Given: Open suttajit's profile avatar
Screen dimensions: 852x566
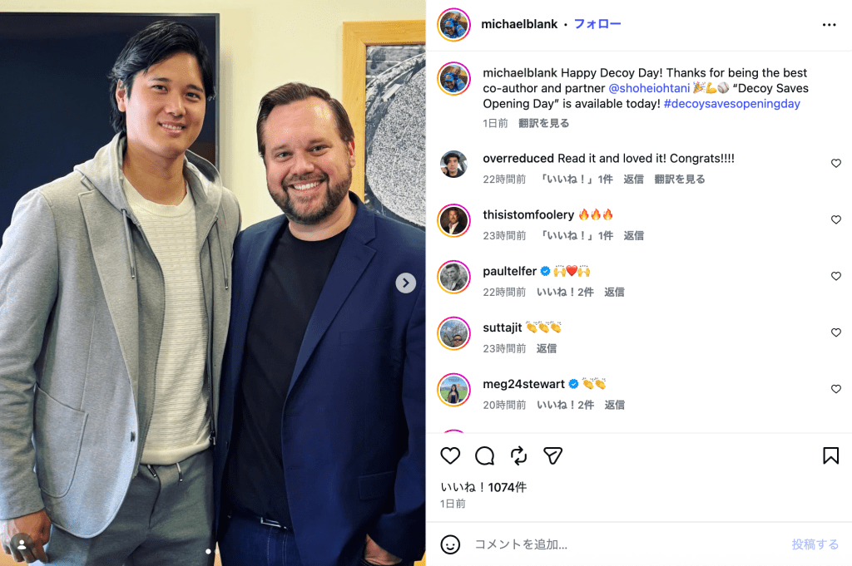Looking at the screenshot, I should [453, 333].
